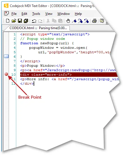Screen dimensions: 123x155
Task: Open the Window menu
Action: 64,14
